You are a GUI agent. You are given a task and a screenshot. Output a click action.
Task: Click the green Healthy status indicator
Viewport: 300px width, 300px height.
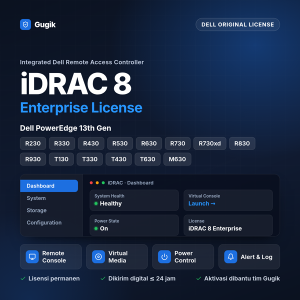[96, 203]
